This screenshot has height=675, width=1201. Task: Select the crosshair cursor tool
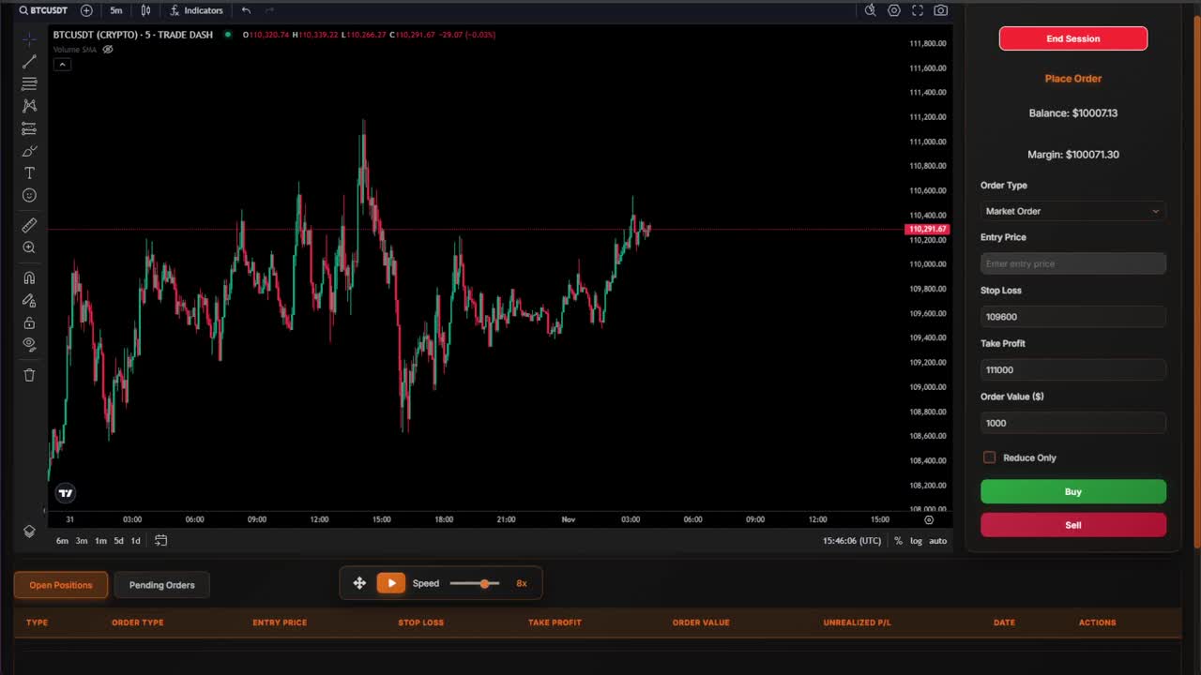coord(29,38)
